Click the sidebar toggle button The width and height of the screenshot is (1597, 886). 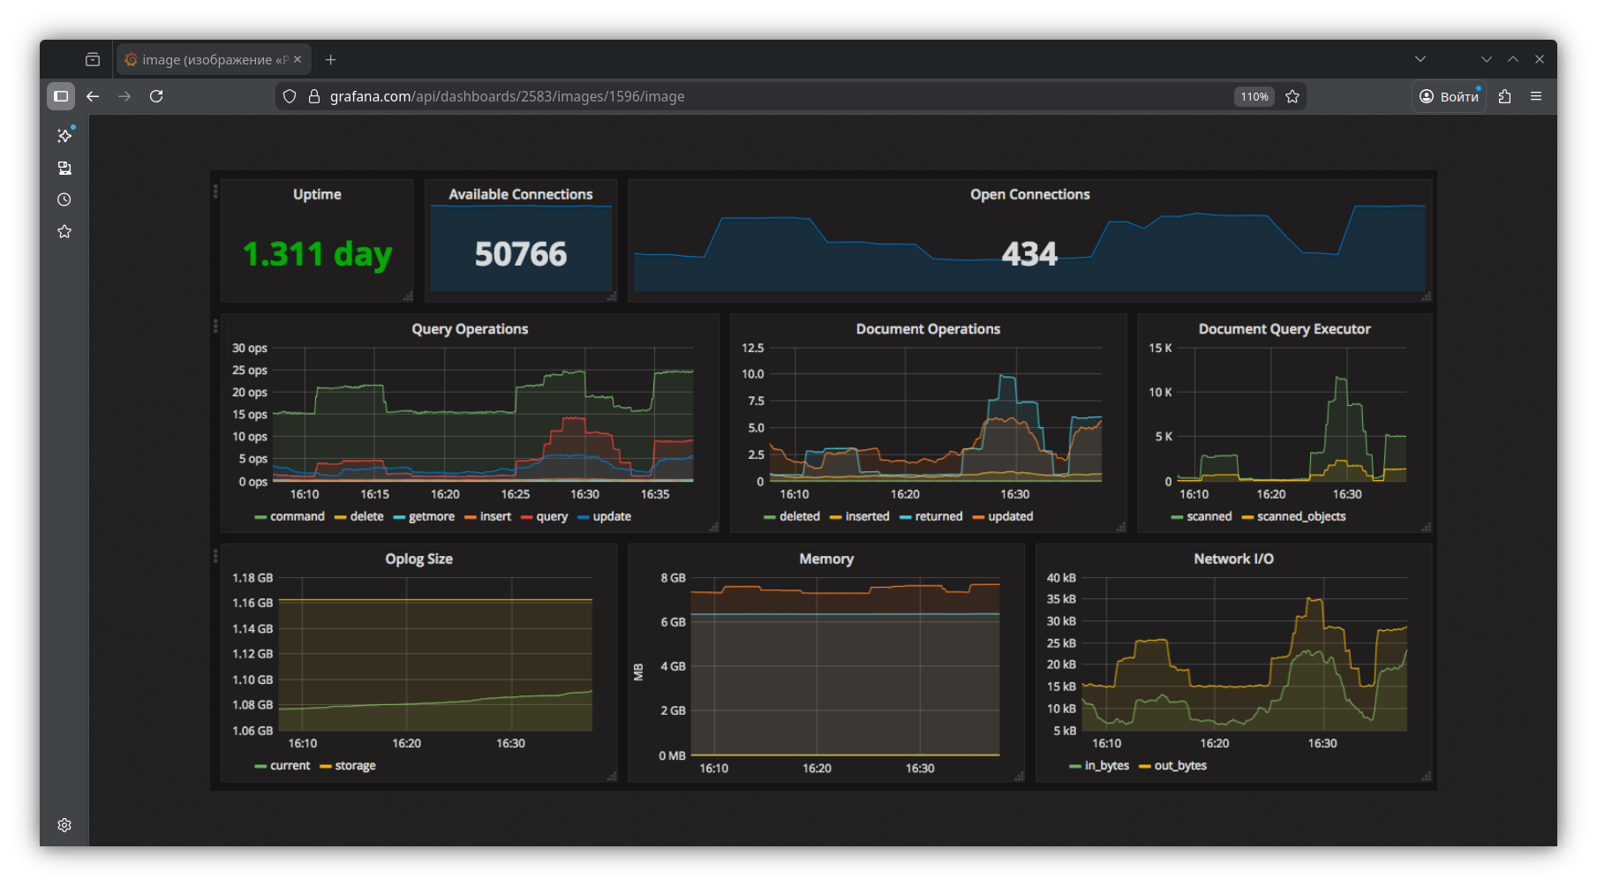point(61,96)
